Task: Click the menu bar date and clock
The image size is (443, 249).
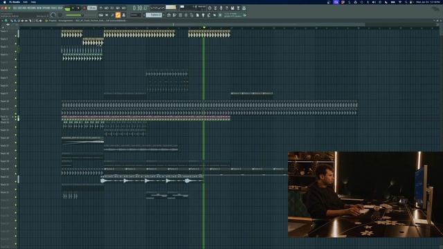Action: pos(428,2)
